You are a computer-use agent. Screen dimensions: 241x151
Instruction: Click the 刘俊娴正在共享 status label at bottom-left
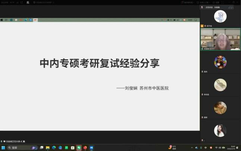pyautogui.click(x=14, y=141)
